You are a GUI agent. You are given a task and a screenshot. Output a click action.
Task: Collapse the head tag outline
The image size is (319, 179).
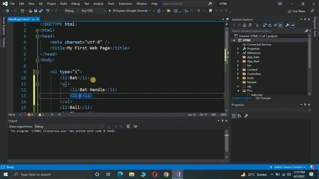point(37,36)
